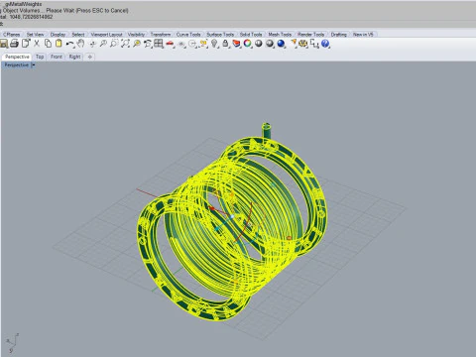
Task: Click the Undo view change icon
Action: pyautogui.click(x=148, y=44)
